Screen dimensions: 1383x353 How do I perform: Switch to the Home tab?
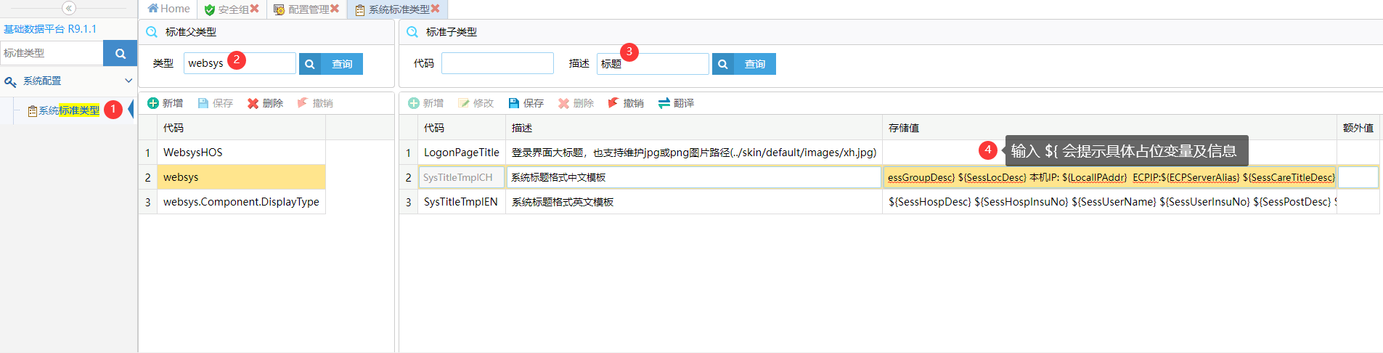click(168, 9)
